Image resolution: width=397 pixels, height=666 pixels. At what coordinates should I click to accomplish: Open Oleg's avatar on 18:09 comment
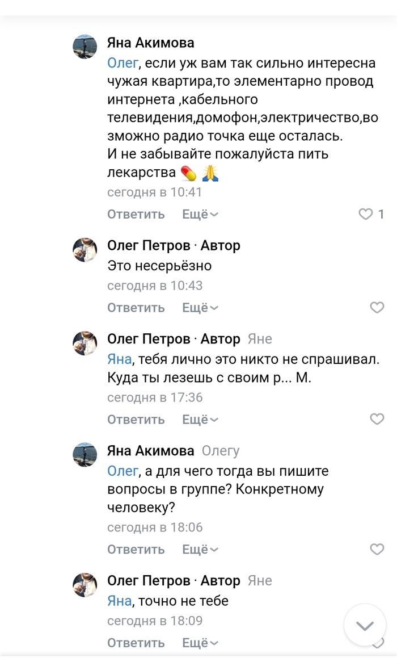(85, 584)
